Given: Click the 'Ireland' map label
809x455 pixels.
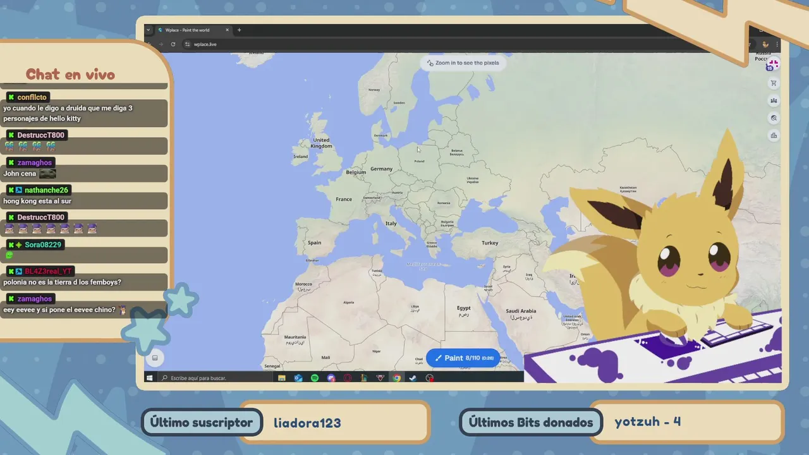Looking at the screenshot, I should click(x=300, y=157).
